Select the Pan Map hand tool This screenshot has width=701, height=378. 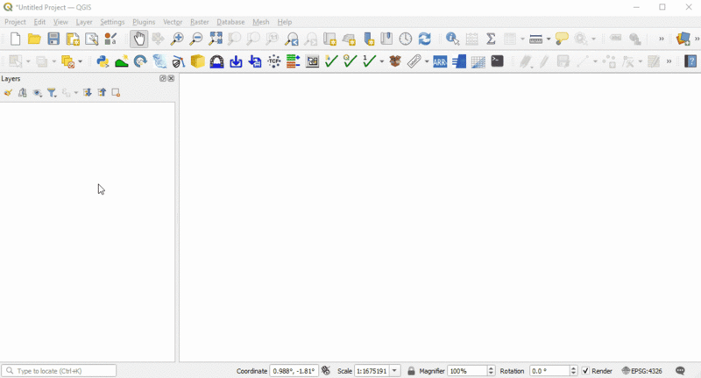click(138, 39)
